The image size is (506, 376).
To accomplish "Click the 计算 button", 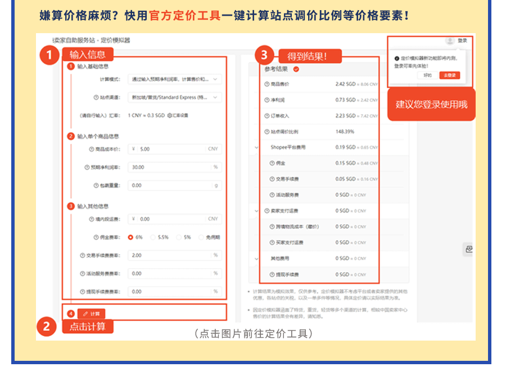I will 91,314.
